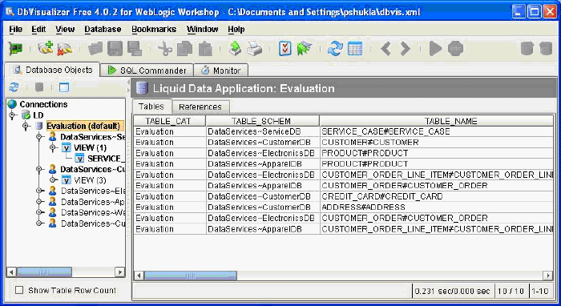Click the remove connection icon with red X
The image size is (561, 306).
click(x=65, y=49)
